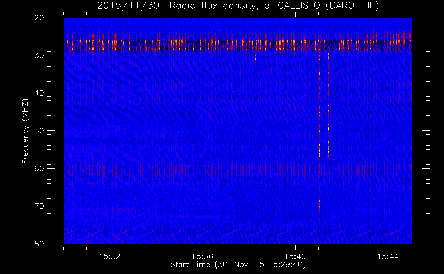Click the "Frequency (MHZ)" axis label
Screen dimensions: 444x274
point(26,131)
